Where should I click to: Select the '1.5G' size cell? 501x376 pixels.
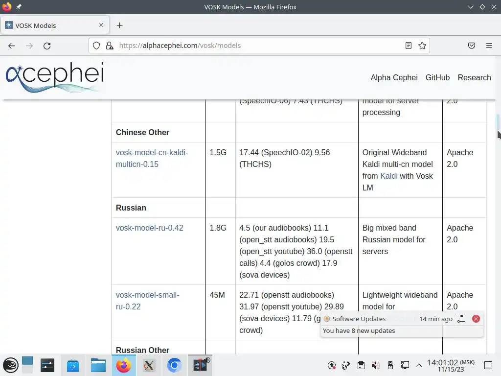pyautogui.click(x=220, y=170)
